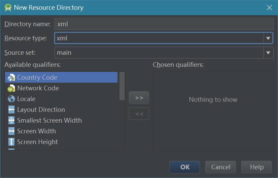Choose Locale from the qualifiers list
The height and width of the screenshot is (178, 278).
(26, 99)
